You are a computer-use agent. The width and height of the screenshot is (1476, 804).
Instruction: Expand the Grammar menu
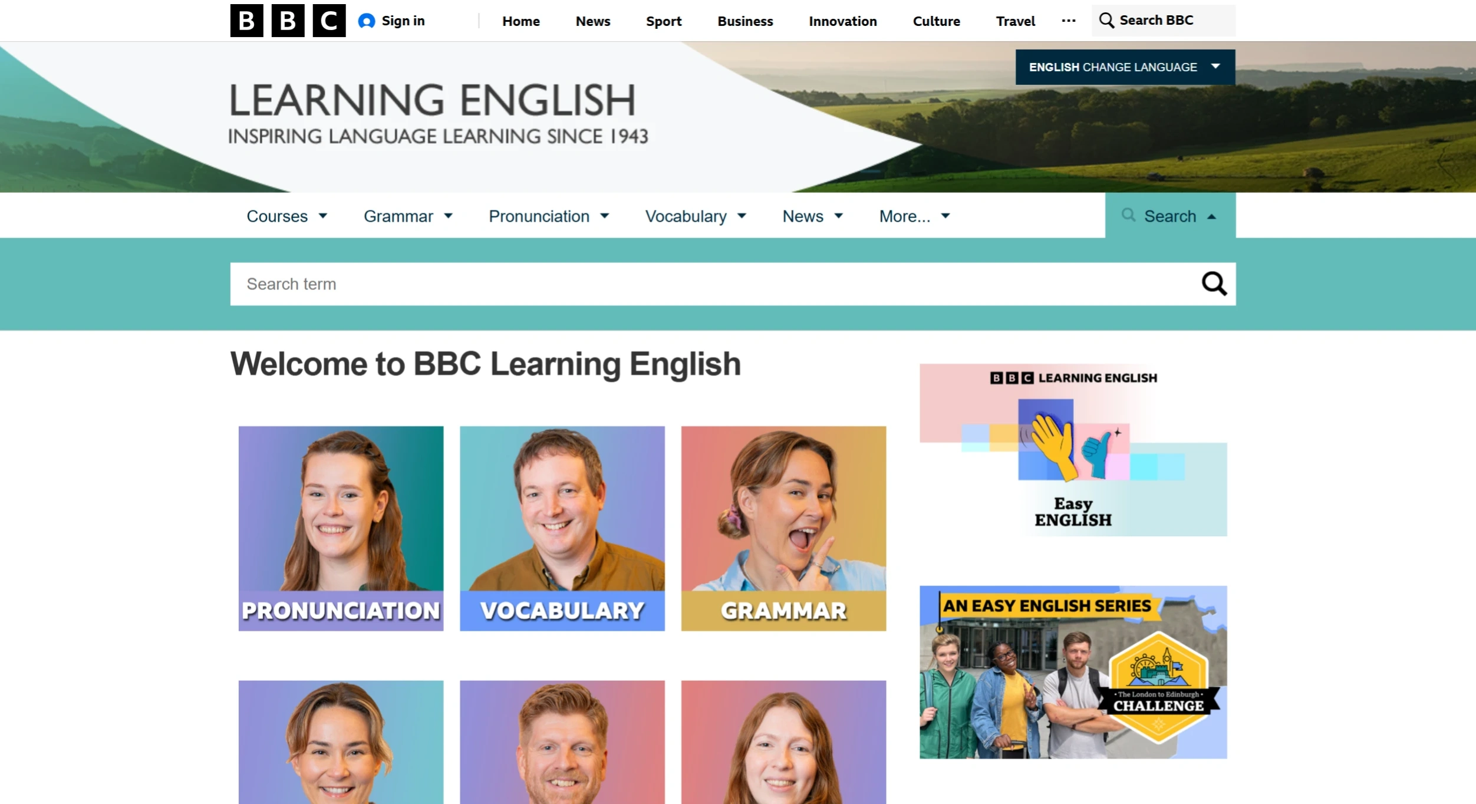tap(408, 216)
